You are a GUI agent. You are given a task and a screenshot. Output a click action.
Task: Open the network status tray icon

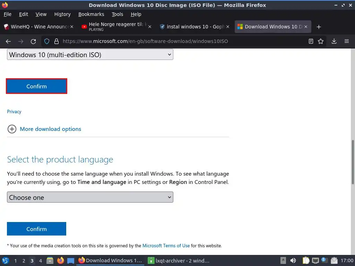(x=315, y=260)
